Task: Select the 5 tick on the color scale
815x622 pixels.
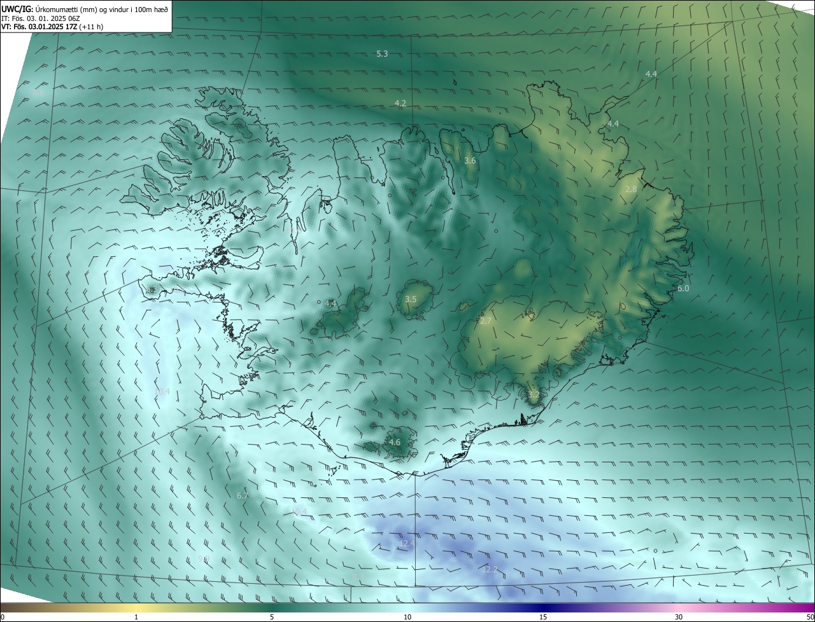Action: pos(272,618)
